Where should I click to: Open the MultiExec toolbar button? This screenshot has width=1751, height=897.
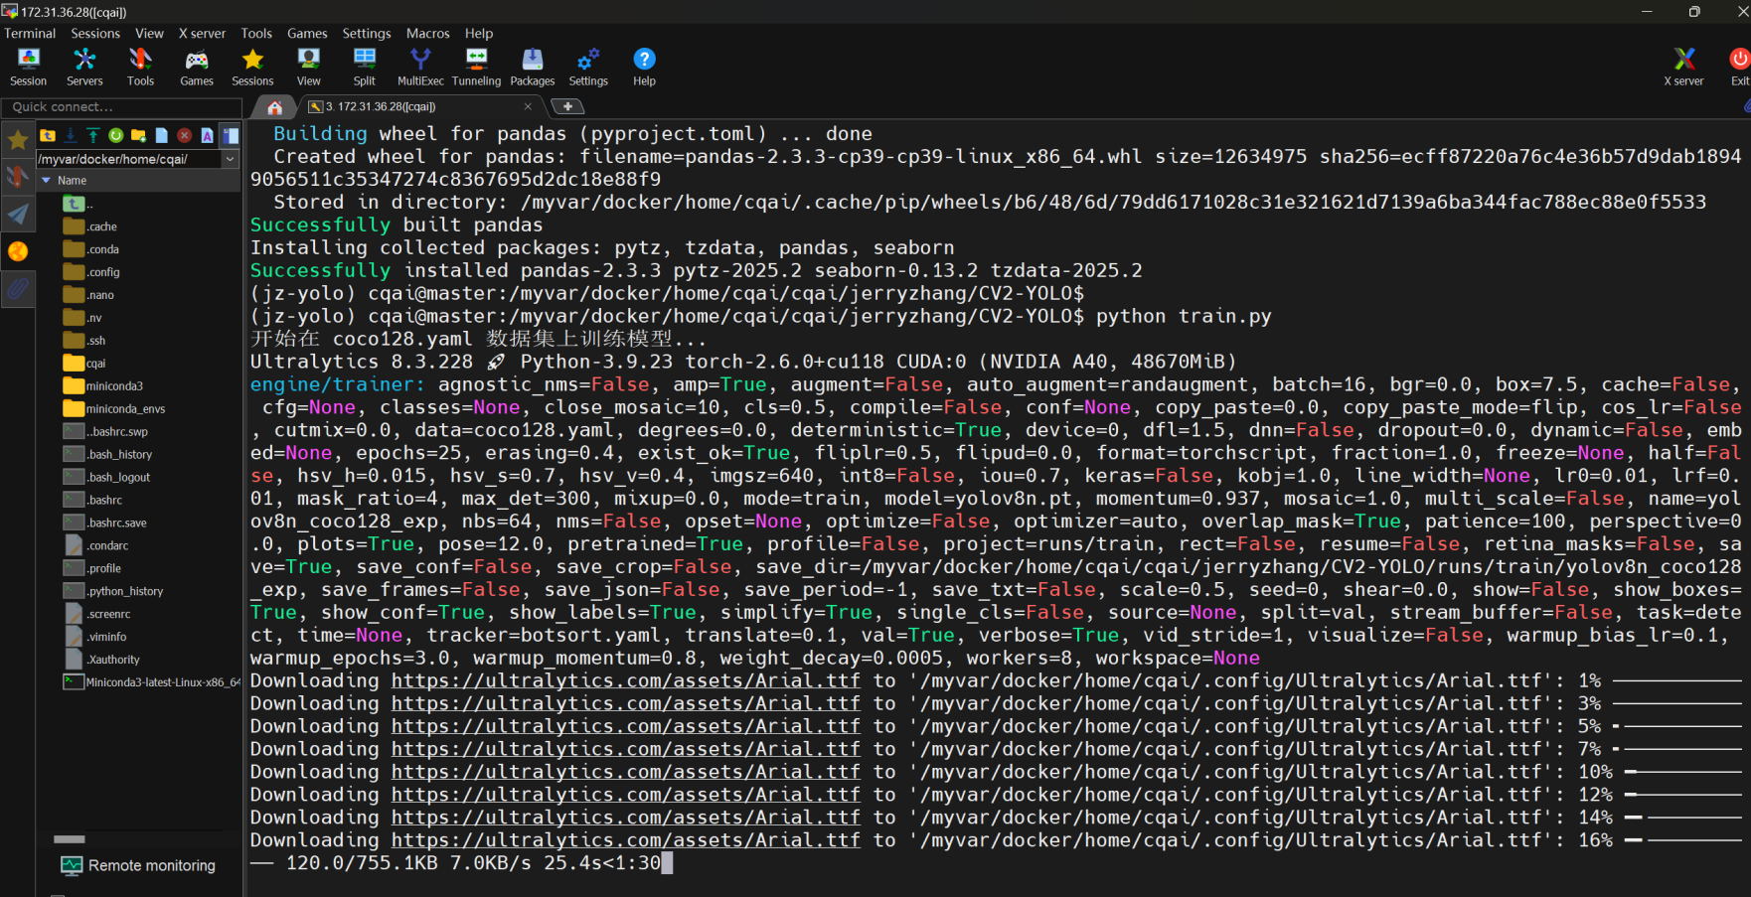(x=420, y=67)
